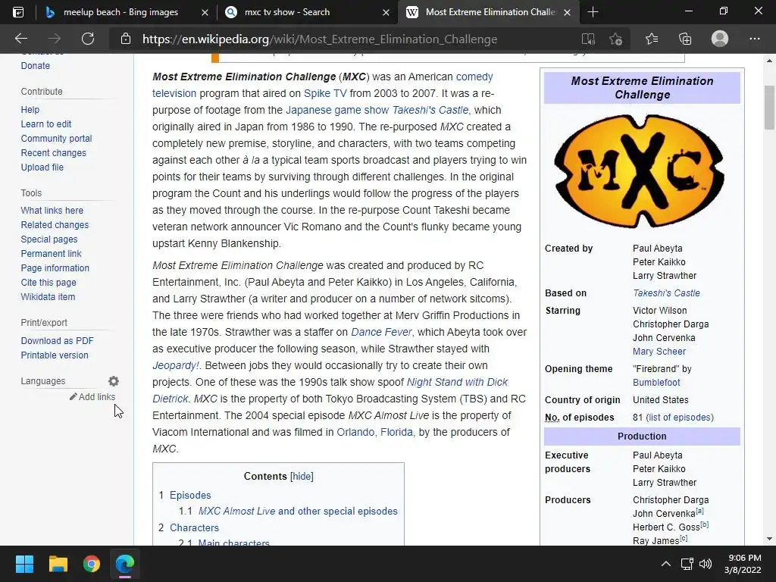This screenshot has width=776, height=582.
Task: Open a new tab with plus button
Action: coord(593,12)
